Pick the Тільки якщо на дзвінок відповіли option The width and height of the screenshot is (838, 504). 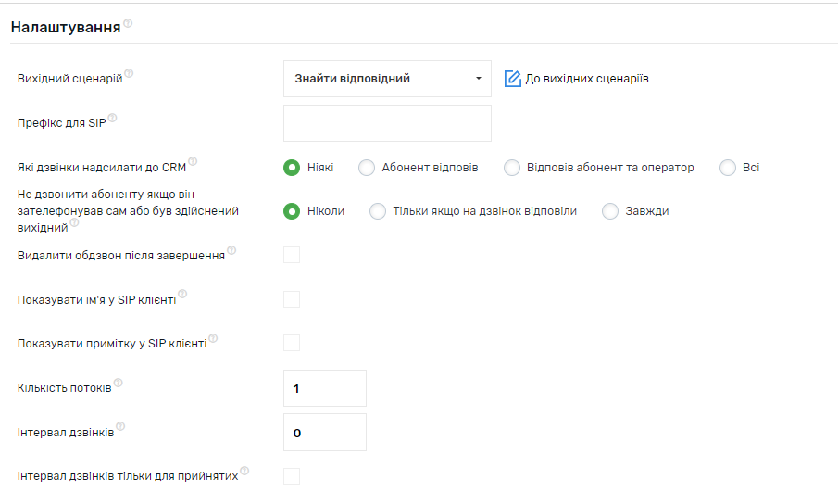click(378, 211)
